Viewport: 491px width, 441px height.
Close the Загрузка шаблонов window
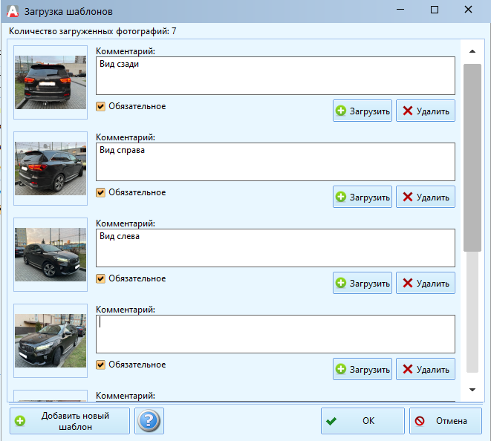pos(468,10)
